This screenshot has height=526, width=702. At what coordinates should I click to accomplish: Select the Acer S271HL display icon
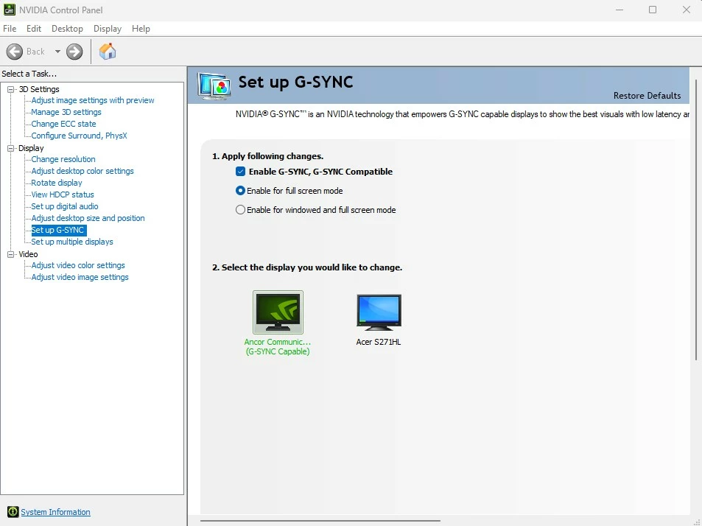379,312
